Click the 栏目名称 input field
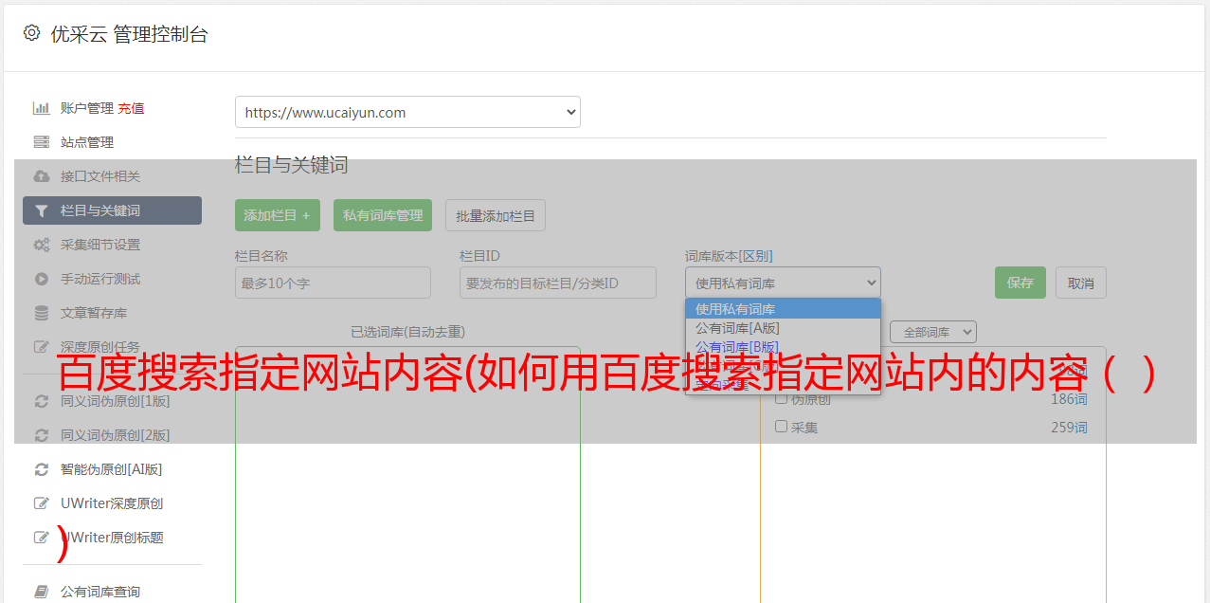Image resolution: width=1210 pixels, height=603 pixels. coord(333,283)
